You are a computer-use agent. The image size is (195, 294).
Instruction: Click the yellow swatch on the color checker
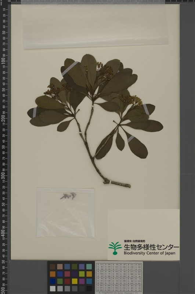coord(75,281)
